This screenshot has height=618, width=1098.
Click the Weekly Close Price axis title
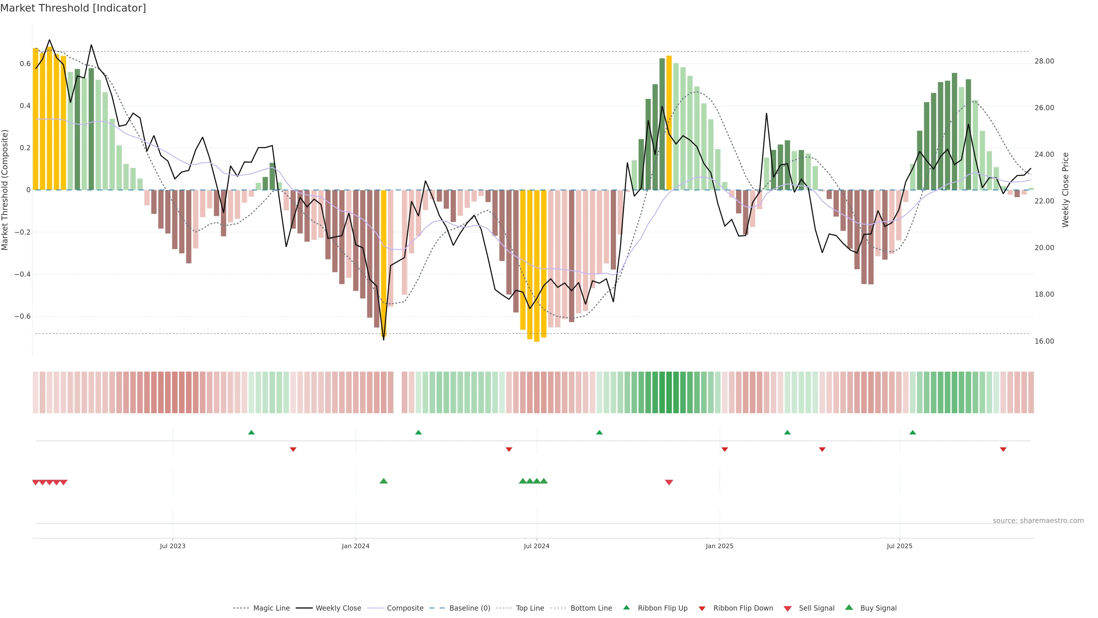point(1065,190)
